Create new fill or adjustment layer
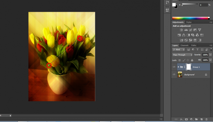 pyautogui.click(x=191, y=119)
